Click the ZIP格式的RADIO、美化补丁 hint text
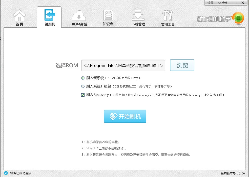Image resolution: width=249 pixels, height=177 pixels. tap(142, 86)
